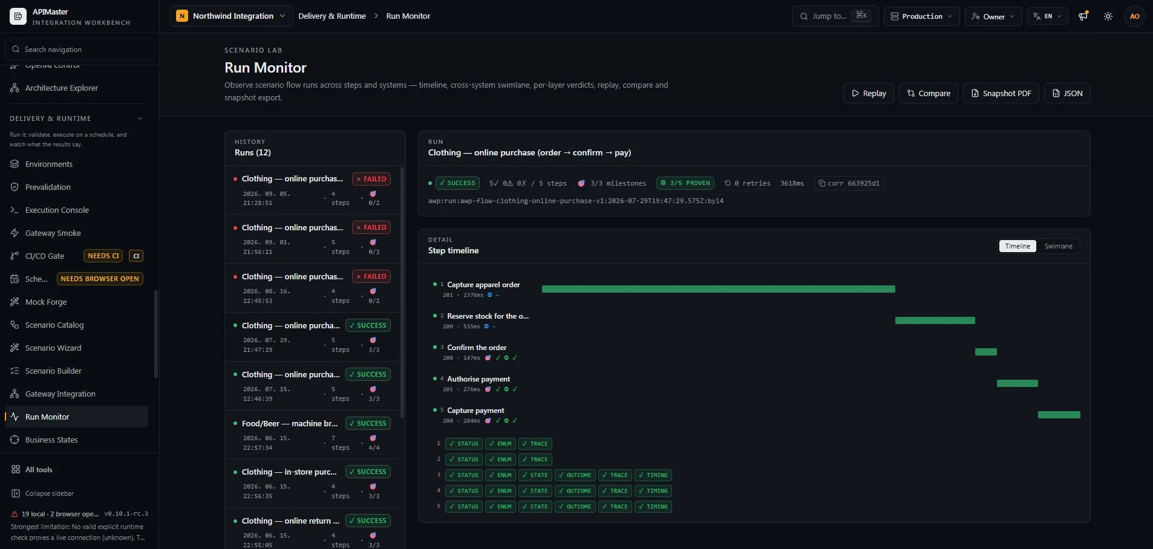Screen dimensions: 1153x549
Task: Click Delivery & Runtime breadcrumb
Action: pyautogui.click(x=332, y=16)
